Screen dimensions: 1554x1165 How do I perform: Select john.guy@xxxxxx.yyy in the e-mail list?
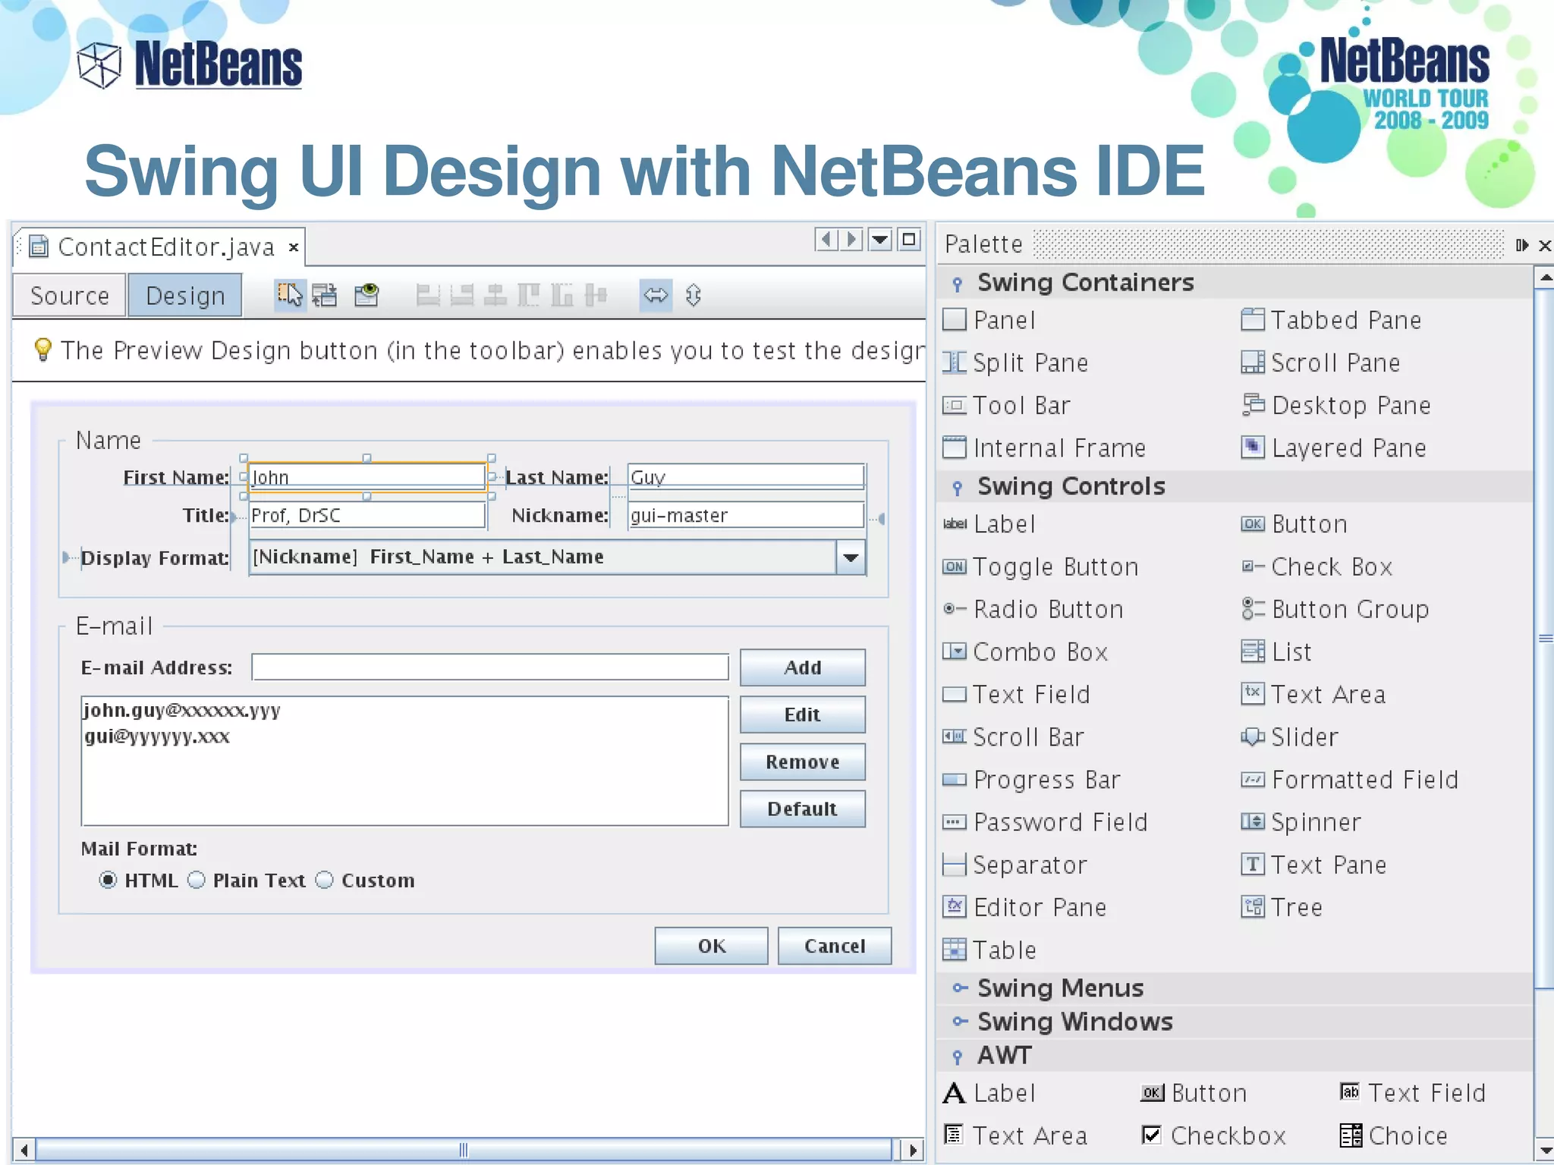182,711
